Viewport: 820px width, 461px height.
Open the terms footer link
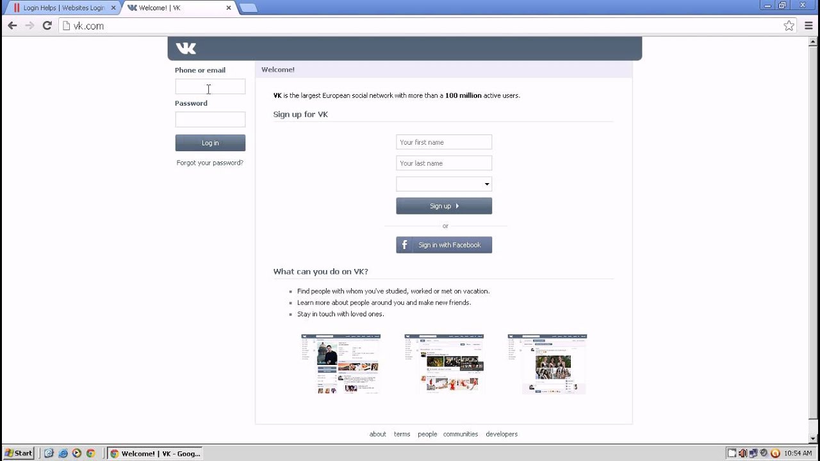(x=402, y=434)
